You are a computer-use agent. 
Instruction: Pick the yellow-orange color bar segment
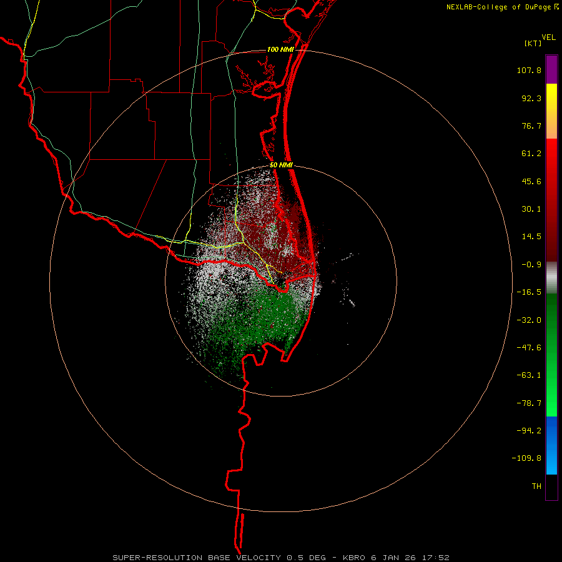coord(551,111)
